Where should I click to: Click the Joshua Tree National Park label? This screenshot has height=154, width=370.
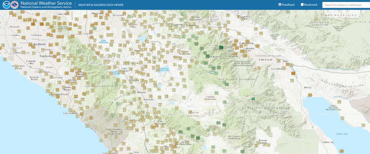pyautogui.click(x=339, y=28)
